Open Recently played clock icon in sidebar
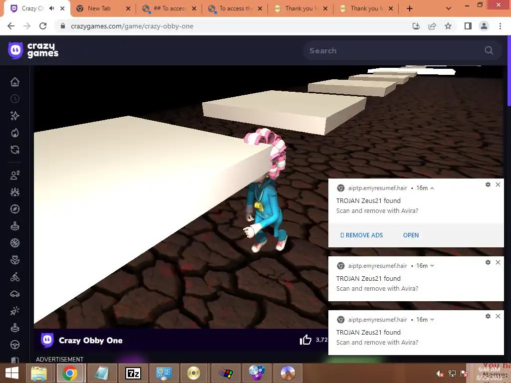Screen dimensions: 511x383 (x=15, y=99)
